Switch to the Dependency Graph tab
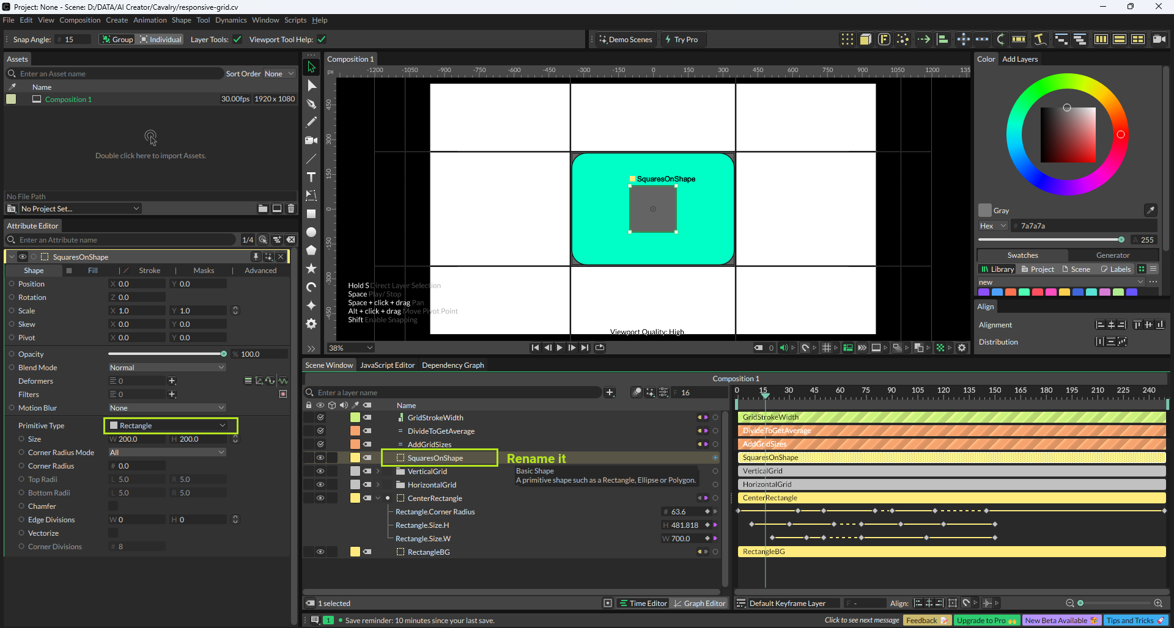The image size is (1174, 628). (x=452, y=365)
